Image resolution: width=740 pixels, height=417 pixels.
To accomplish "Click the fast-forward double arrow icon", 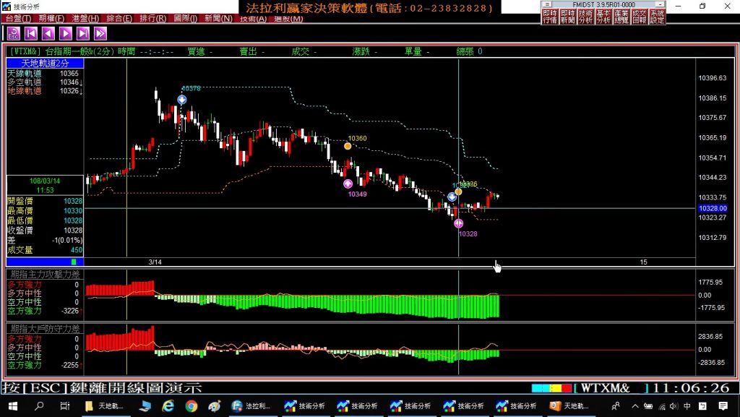I will click(100, 33).
